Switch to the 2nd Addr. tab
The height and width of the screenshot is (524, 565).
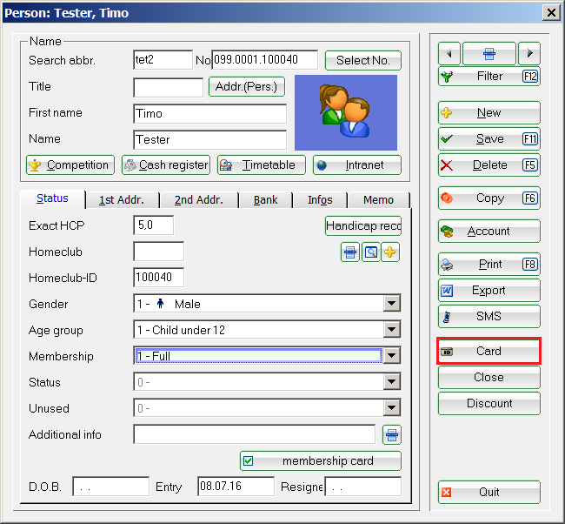[199, 200]
